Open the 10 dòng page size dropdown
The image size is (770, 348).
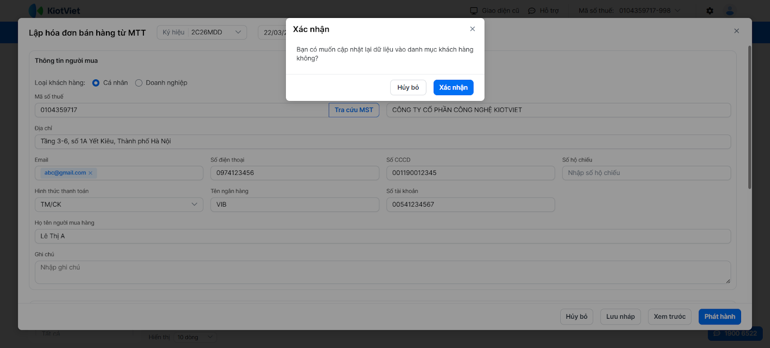pyautogui.click(x=194, y=337)
